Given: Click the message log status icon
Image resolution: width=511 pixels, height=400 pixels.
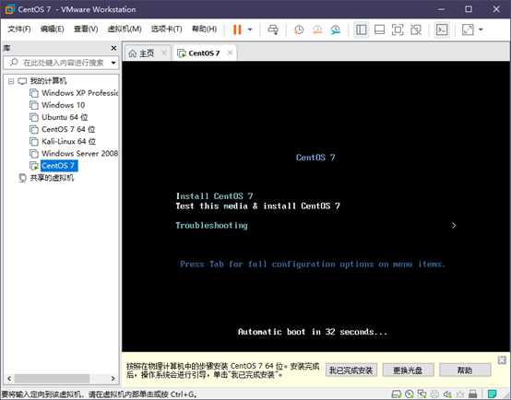Looking at the screenshot, I should point(493,394).
